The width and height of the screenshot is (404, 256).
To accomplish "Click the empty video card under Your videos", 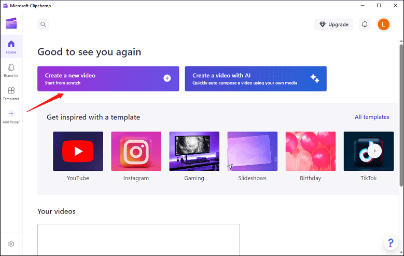I will [x=138, y=239].
